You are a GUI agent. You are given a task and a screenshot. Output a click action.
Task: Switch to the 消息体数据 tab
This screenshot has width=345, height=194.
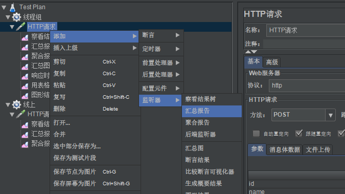coord(285,150)
